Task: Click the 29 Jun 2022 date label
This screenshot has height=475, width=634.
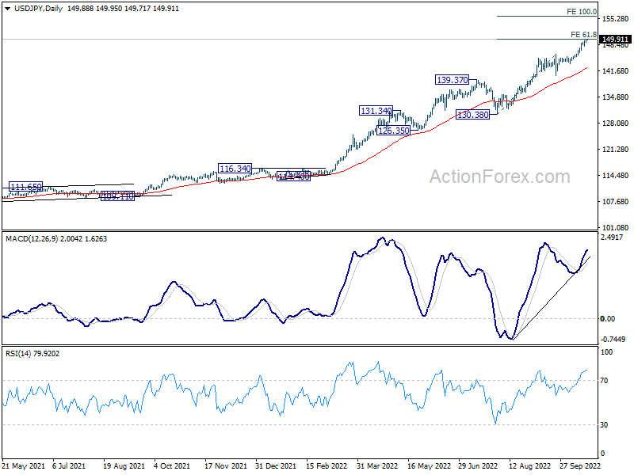Action: click(478, 466)
